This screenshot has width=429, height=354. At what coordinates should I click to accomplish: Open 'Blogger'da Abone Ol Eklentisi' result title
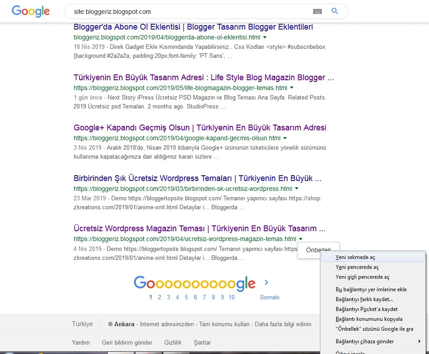coord(193,27)
